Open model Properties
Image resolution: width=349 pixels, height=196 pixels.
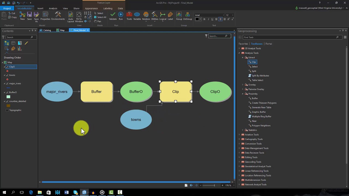pyautogui.click(x=45, y=16)
